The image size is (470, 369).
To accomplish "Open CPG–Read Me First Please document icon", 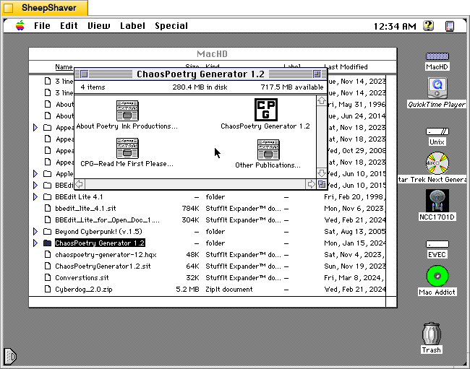I will pyautogui.click(x=127, y=148).
